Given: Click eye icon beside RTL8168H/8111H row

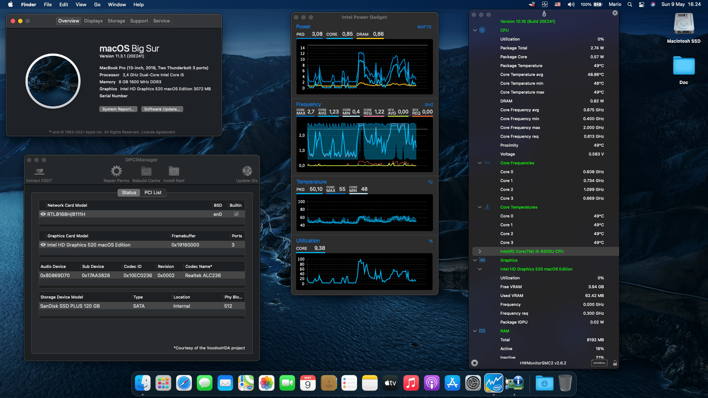Looking at the screenshot, I should click(43, 214).
